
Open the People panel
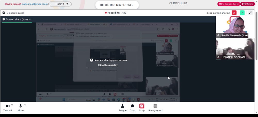point(123,108)
